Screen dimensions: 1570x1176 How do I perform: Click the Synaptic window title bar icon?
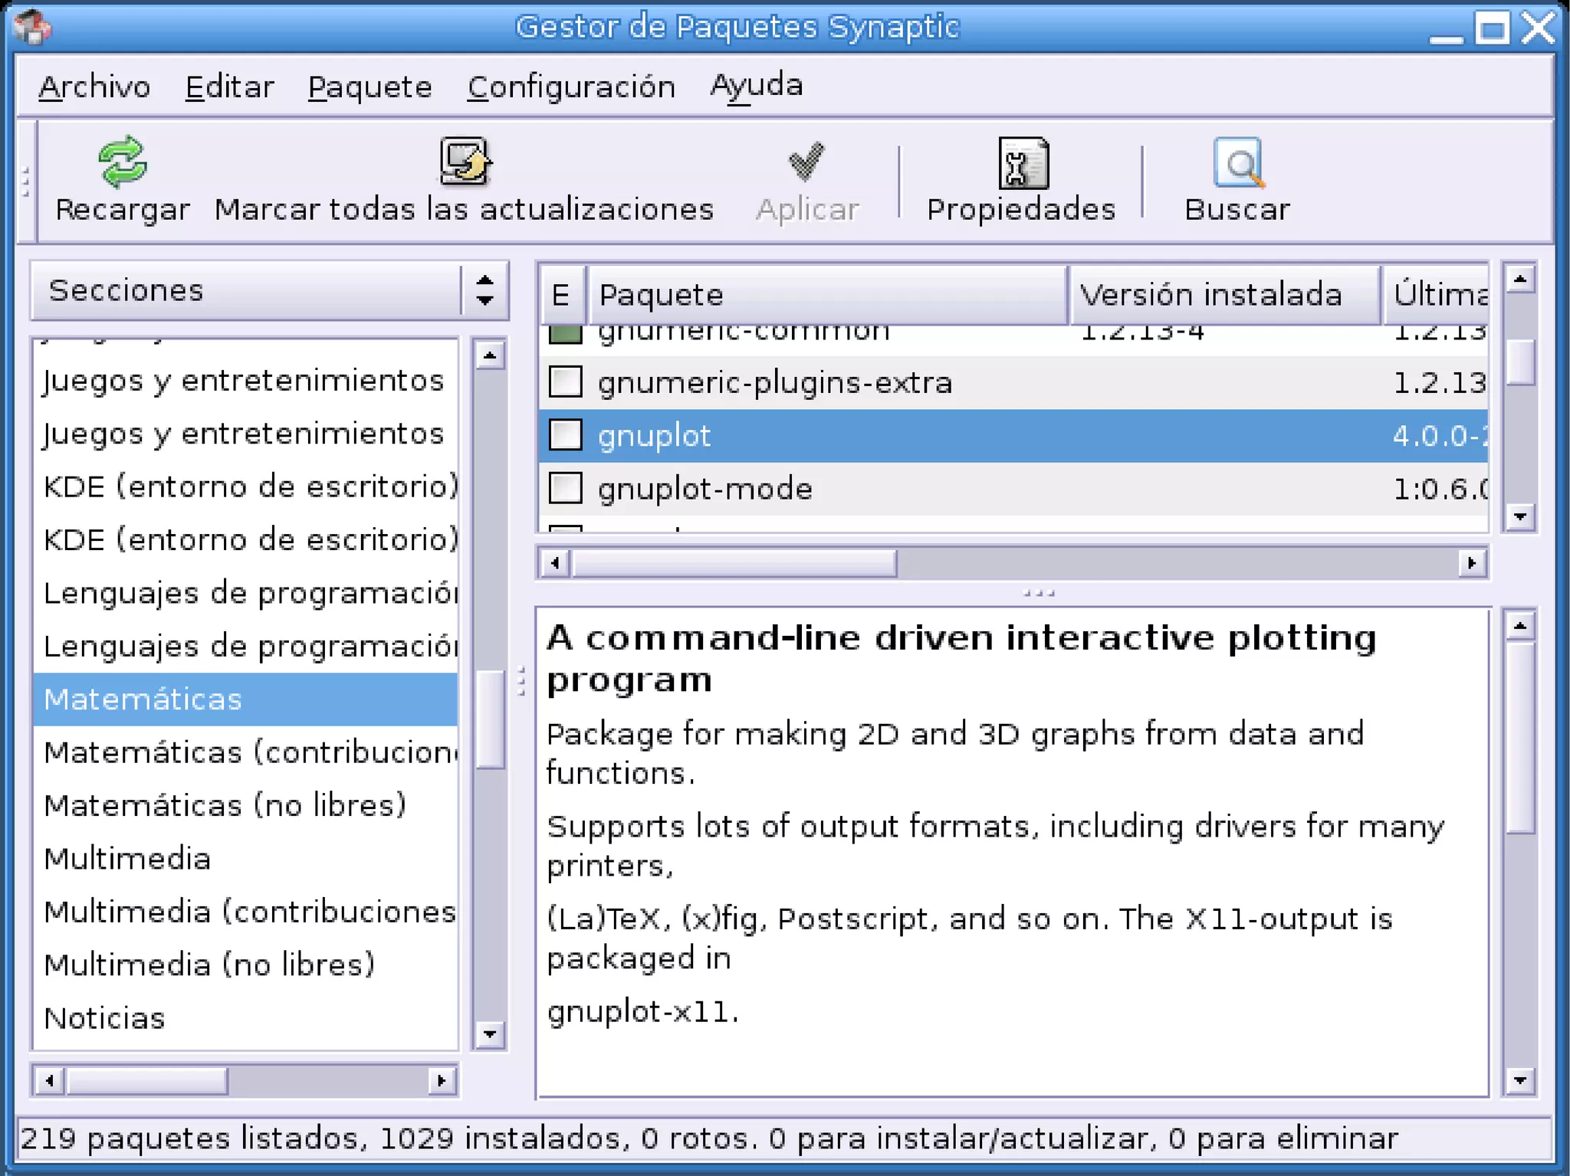(33, 28)
